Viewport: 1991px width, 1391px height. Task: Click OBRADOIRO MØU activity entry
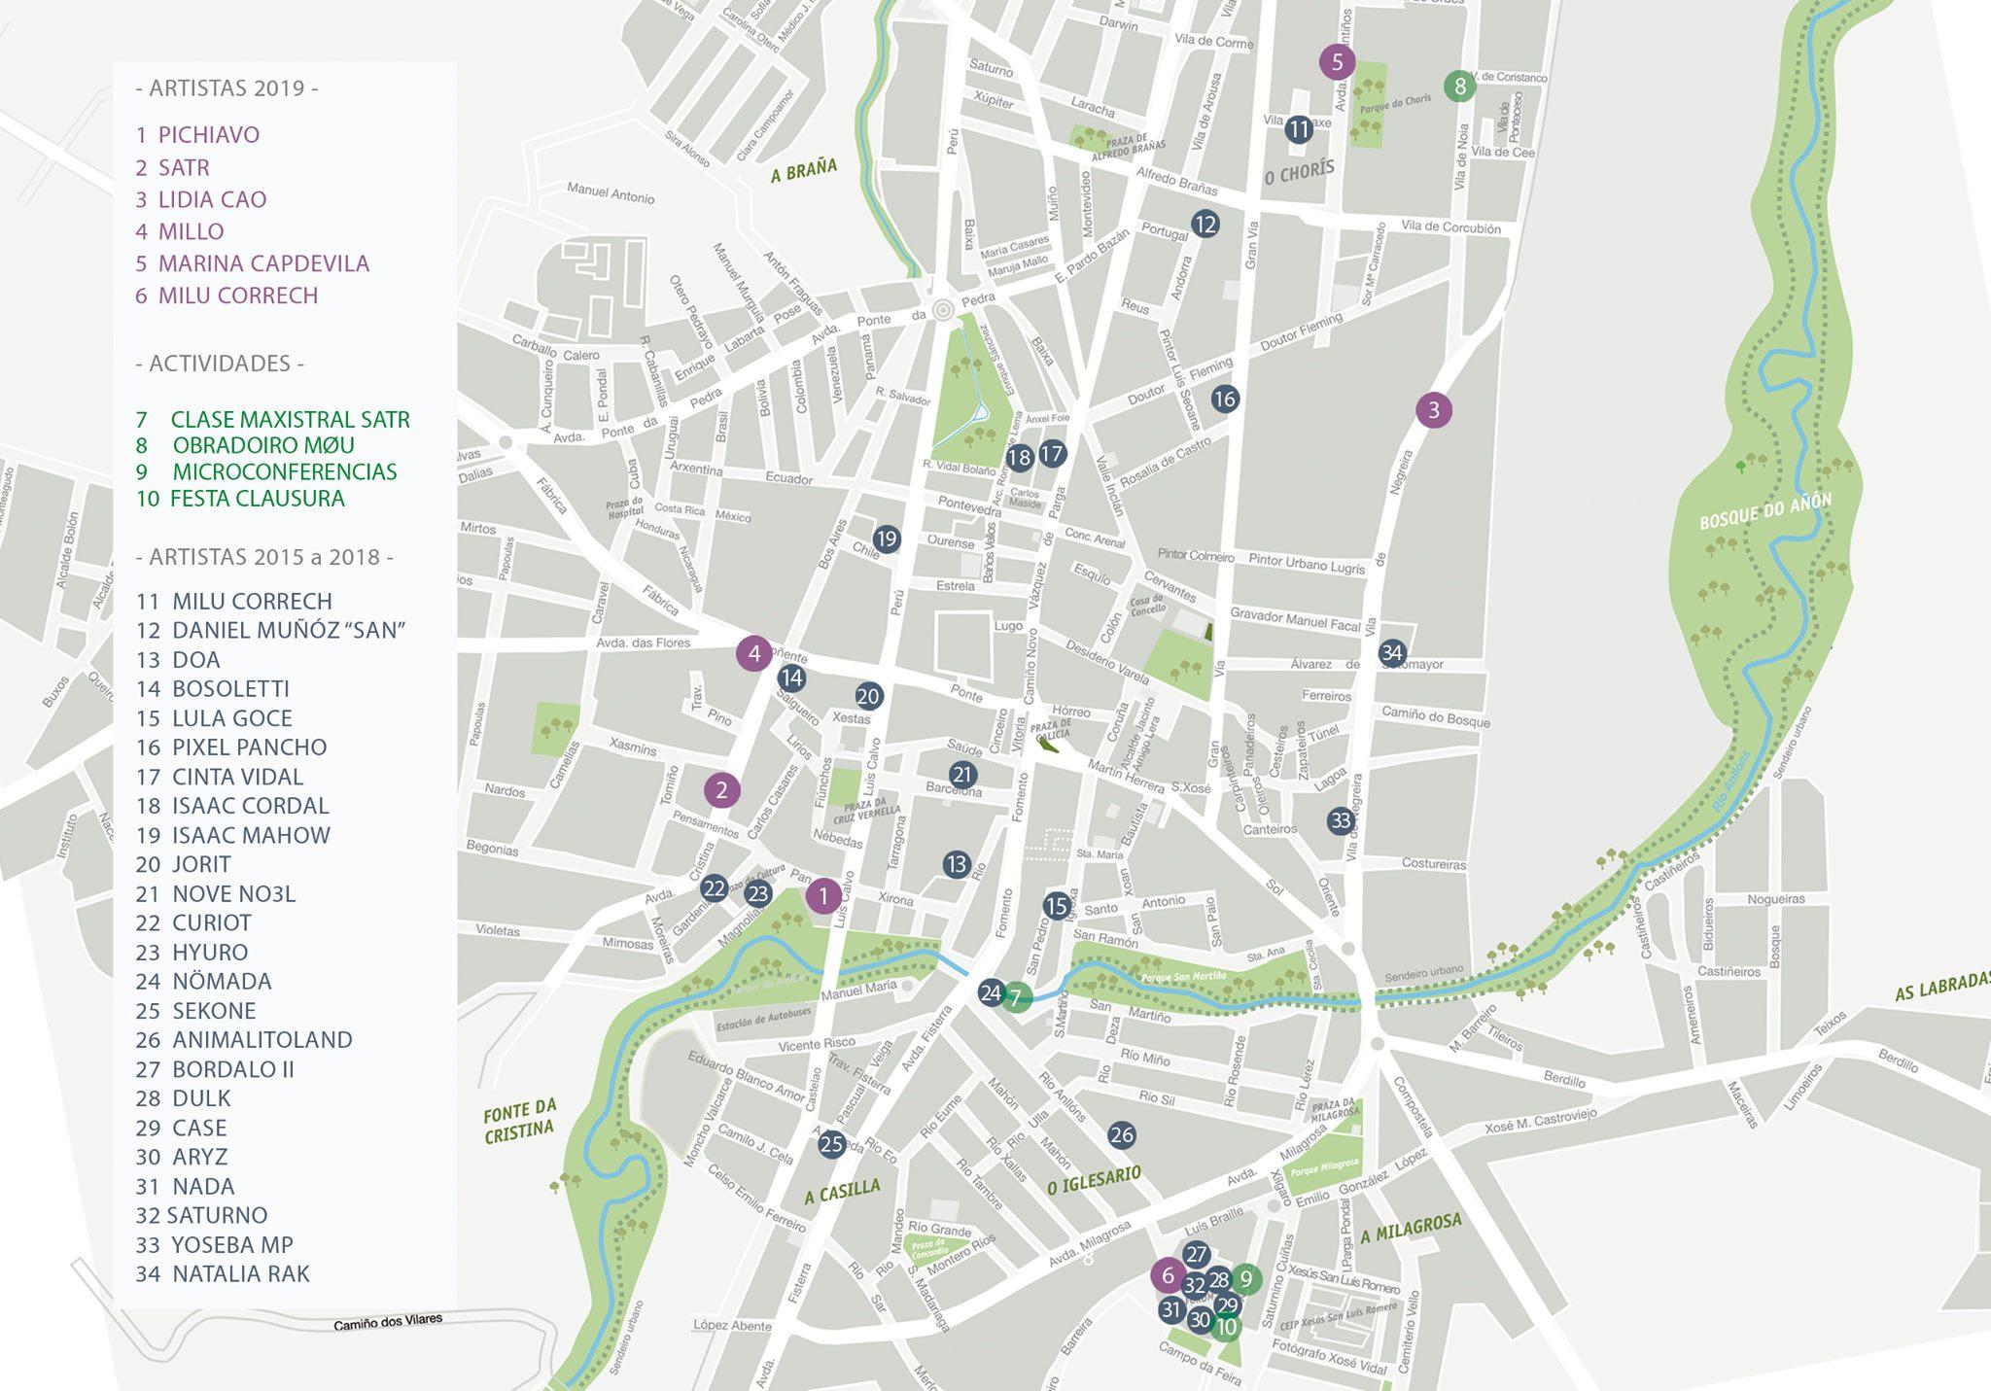pos(262,445)
